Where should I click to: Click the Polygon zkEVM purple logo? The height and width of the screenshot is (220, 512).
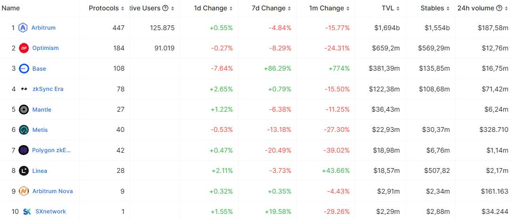pyautogui.click(x=24, y=150)
